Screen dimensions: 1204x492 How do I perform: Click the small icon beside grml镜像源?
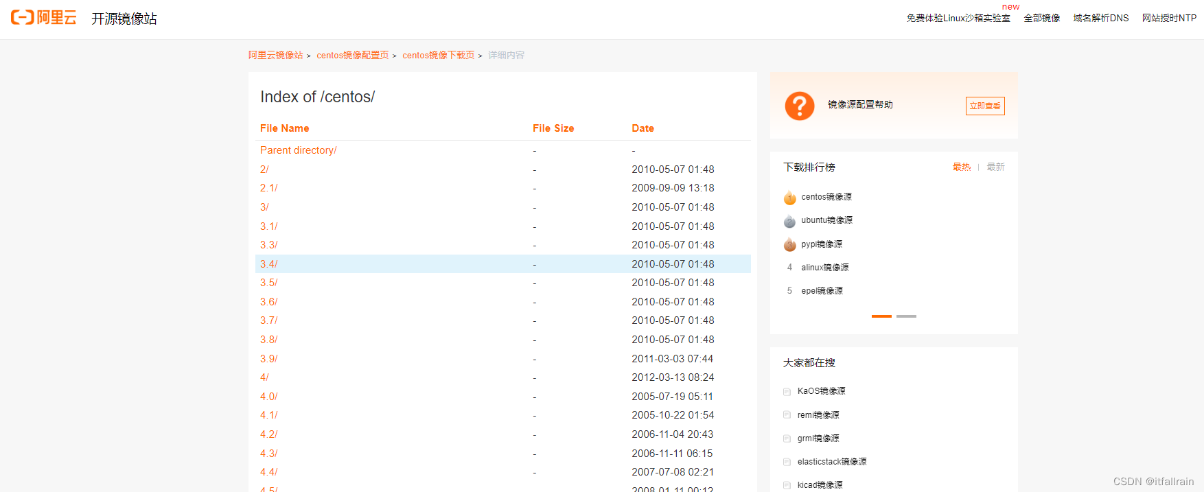pyautogui.click(x=787, y=438)
